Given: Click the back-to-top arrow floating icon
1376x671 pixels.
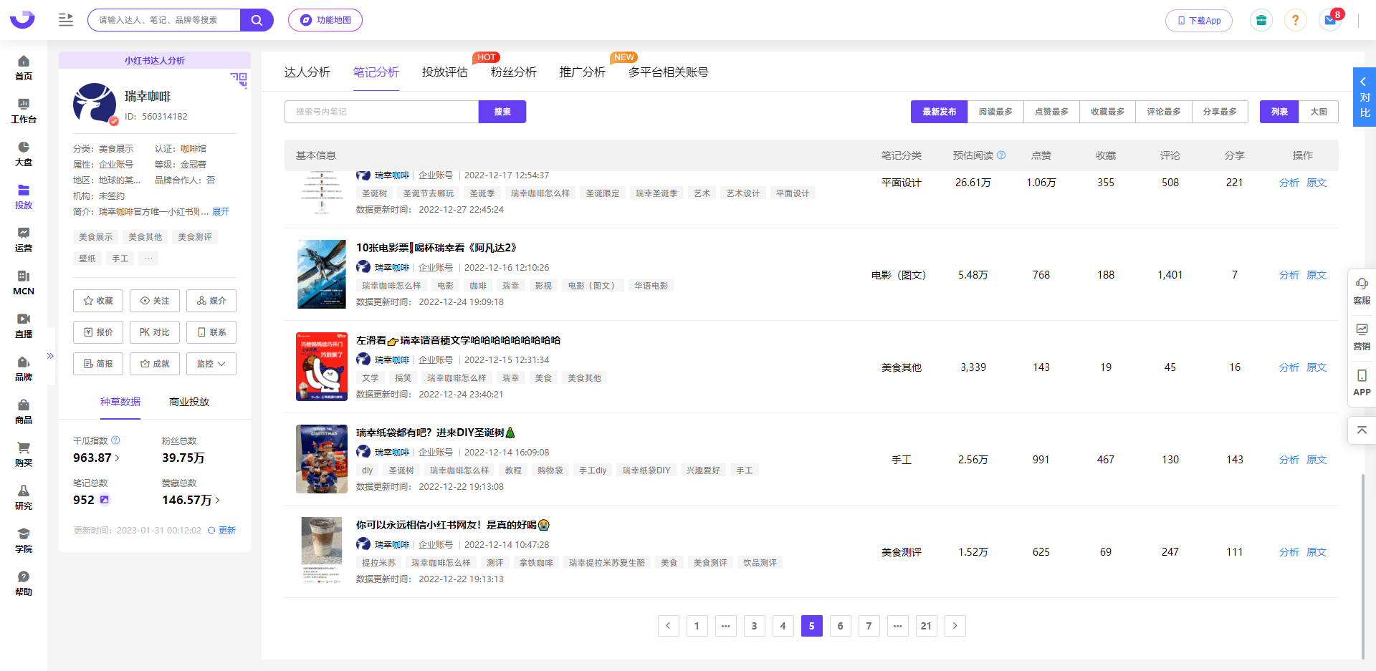Looking at the screenshot, I should point(1362,430).
